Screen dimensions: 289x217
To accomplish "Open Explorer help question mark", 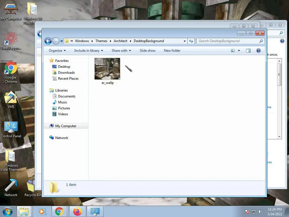I will point(259,51).
